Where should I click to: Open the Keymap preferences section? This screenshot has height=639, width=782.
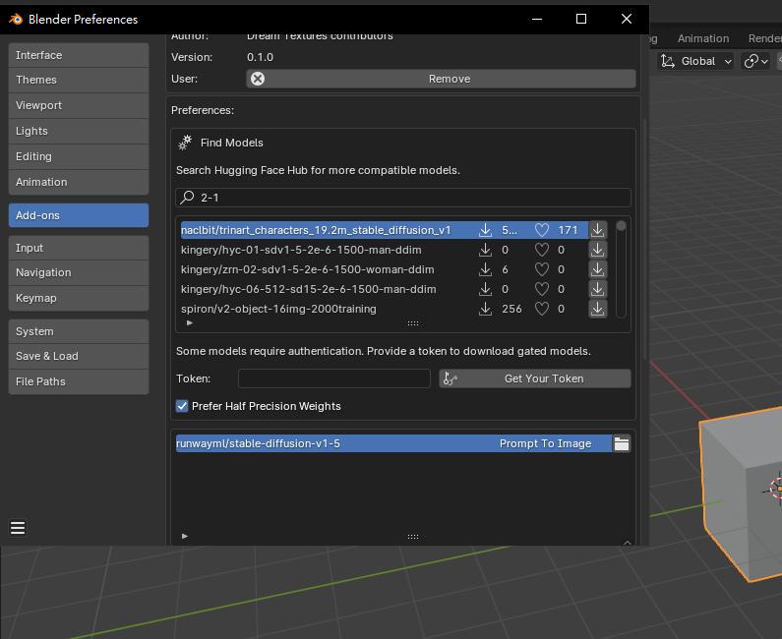click(x=79, y=298)
